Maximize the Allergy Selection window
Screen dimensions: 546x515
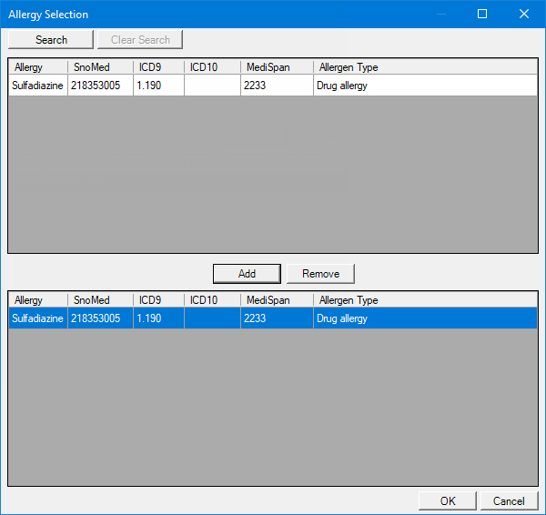[x=482, y=14]
